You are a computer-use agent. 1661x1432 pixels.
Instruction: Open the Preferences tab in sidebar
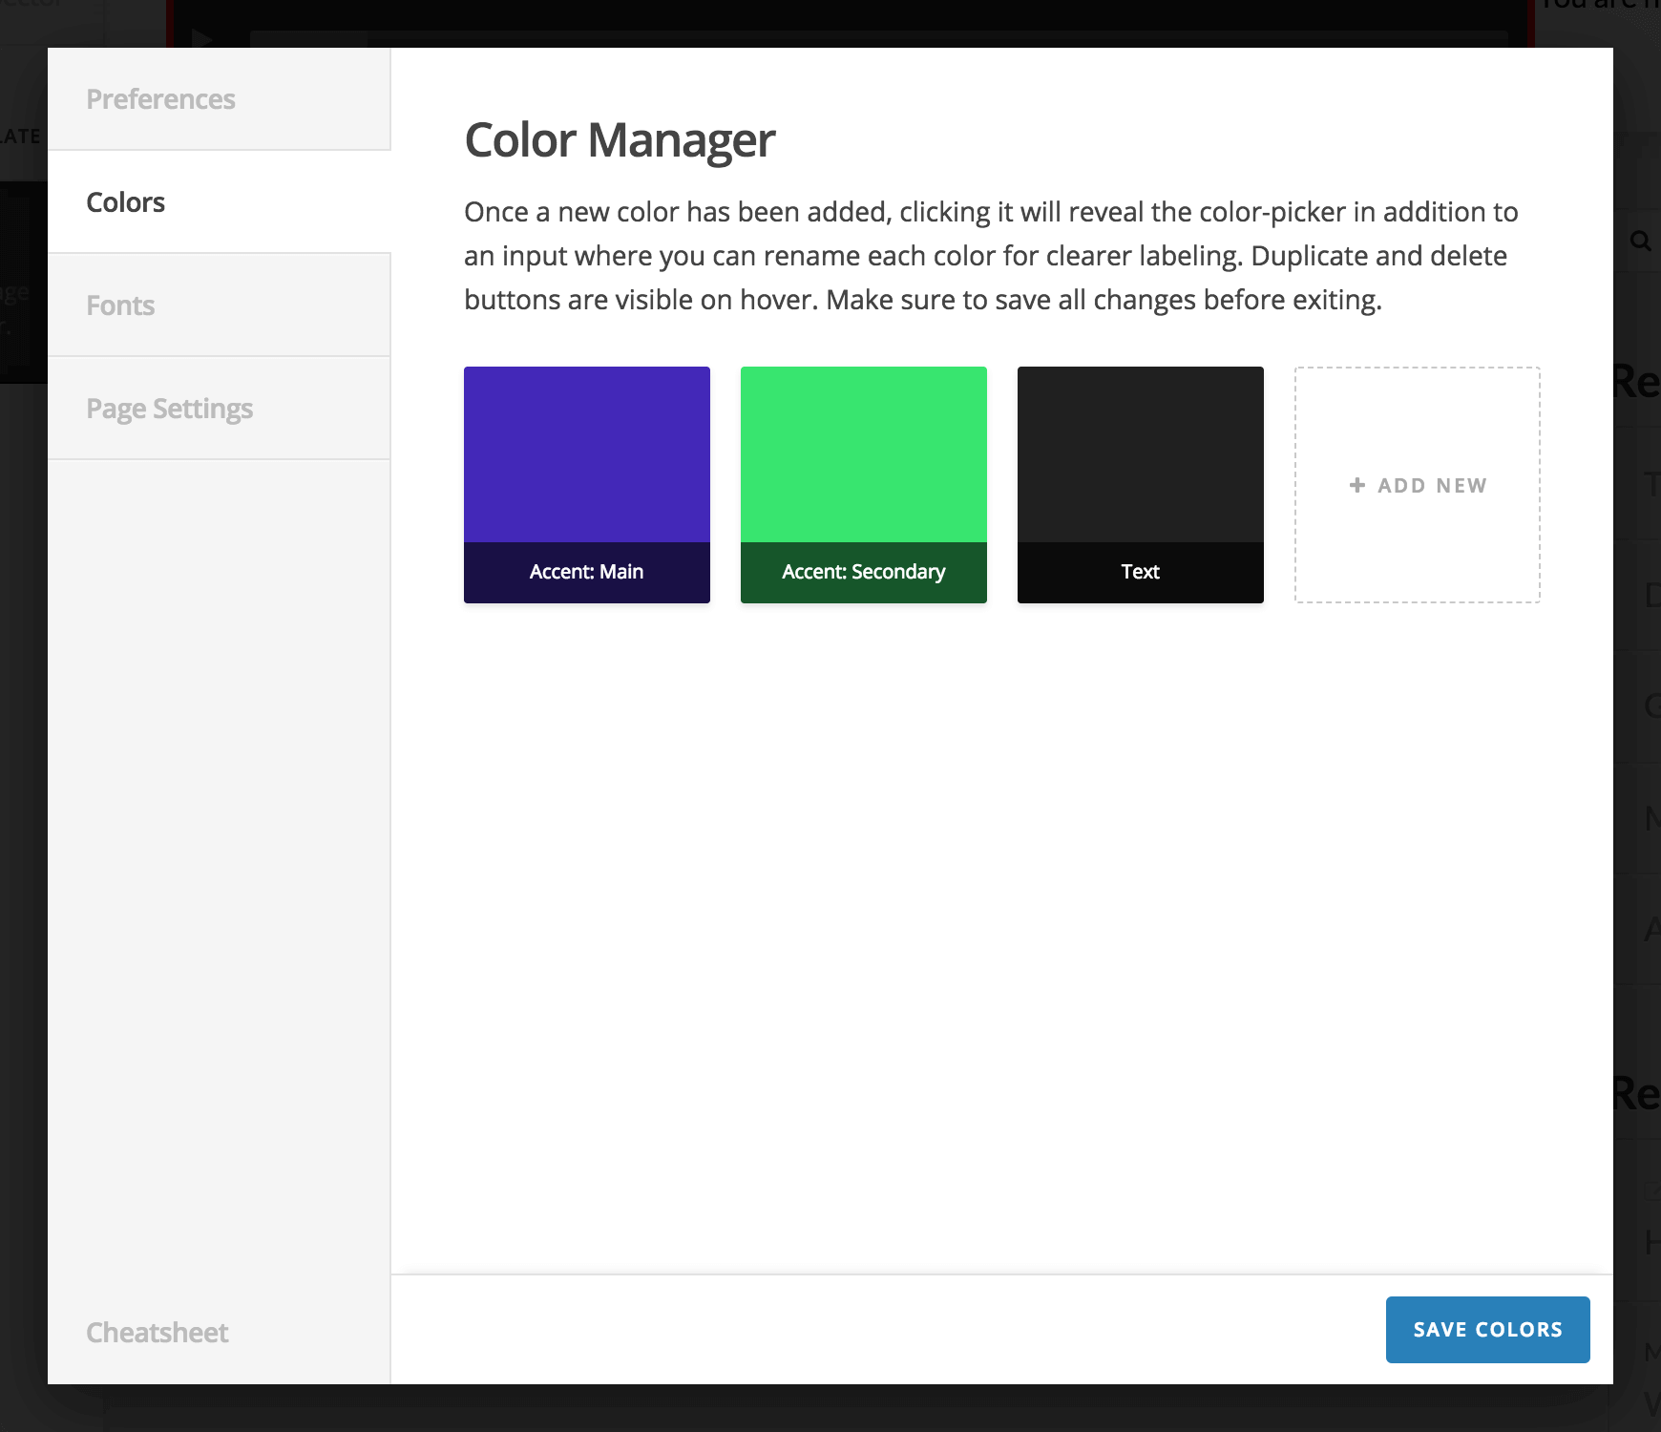(x=160, y=99)
